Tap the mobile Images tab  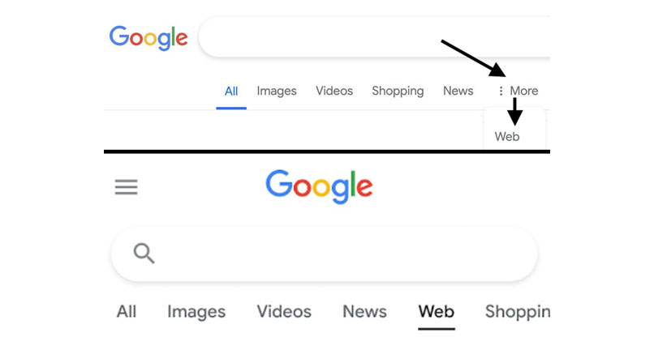click(196, 311)
